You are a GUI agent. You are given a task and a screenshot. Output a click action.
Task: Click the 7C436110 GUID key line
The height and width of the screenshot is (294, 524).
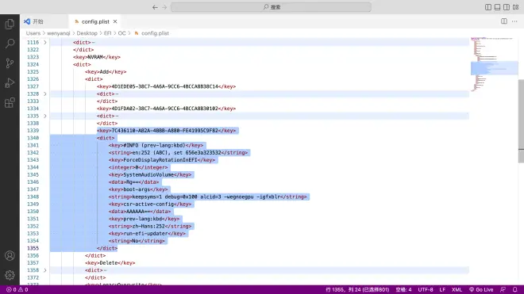tap(166, 131)
